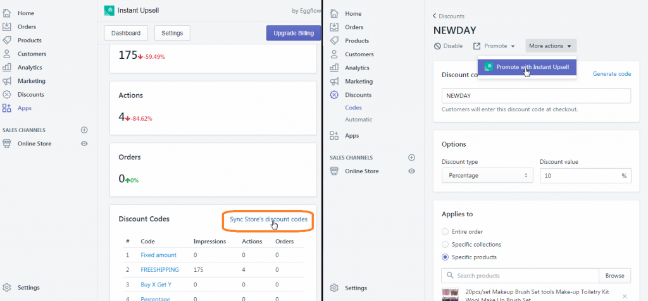Open Codes submenu under Discounts
The width and height of the screenshot is (648, 301).
(353, 107)
